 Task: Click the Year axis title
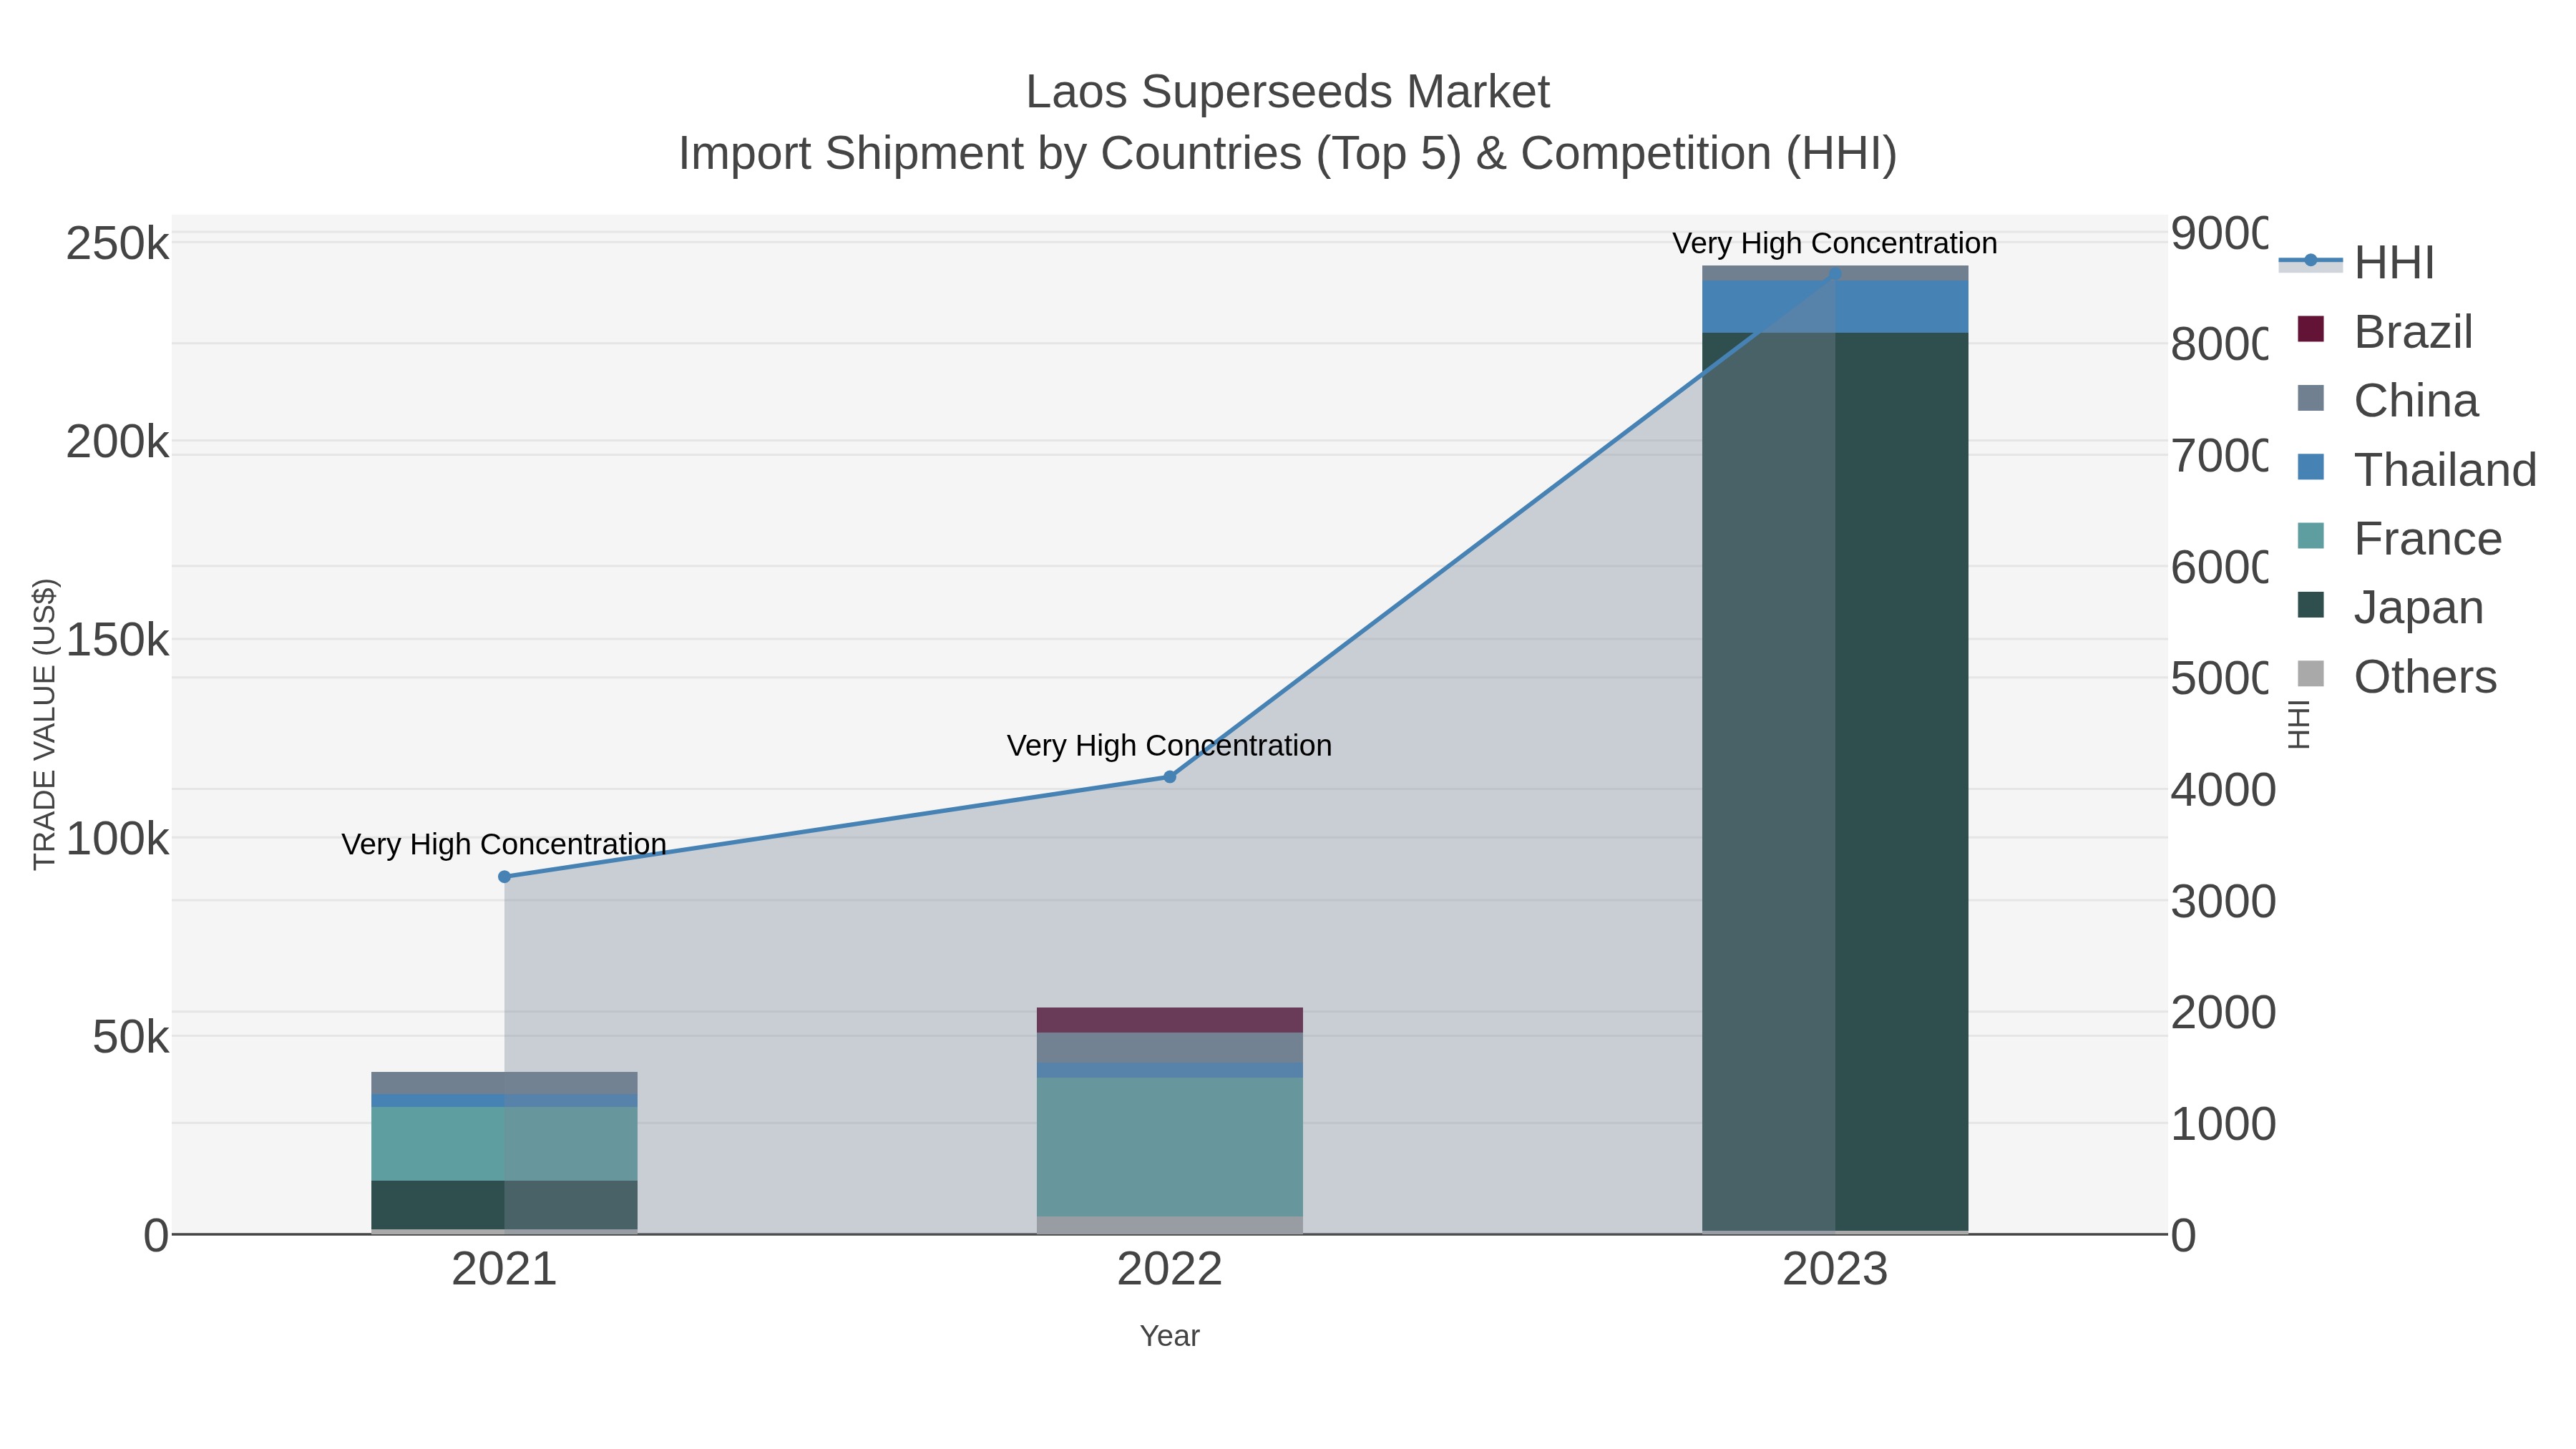pos(1170,1336)
